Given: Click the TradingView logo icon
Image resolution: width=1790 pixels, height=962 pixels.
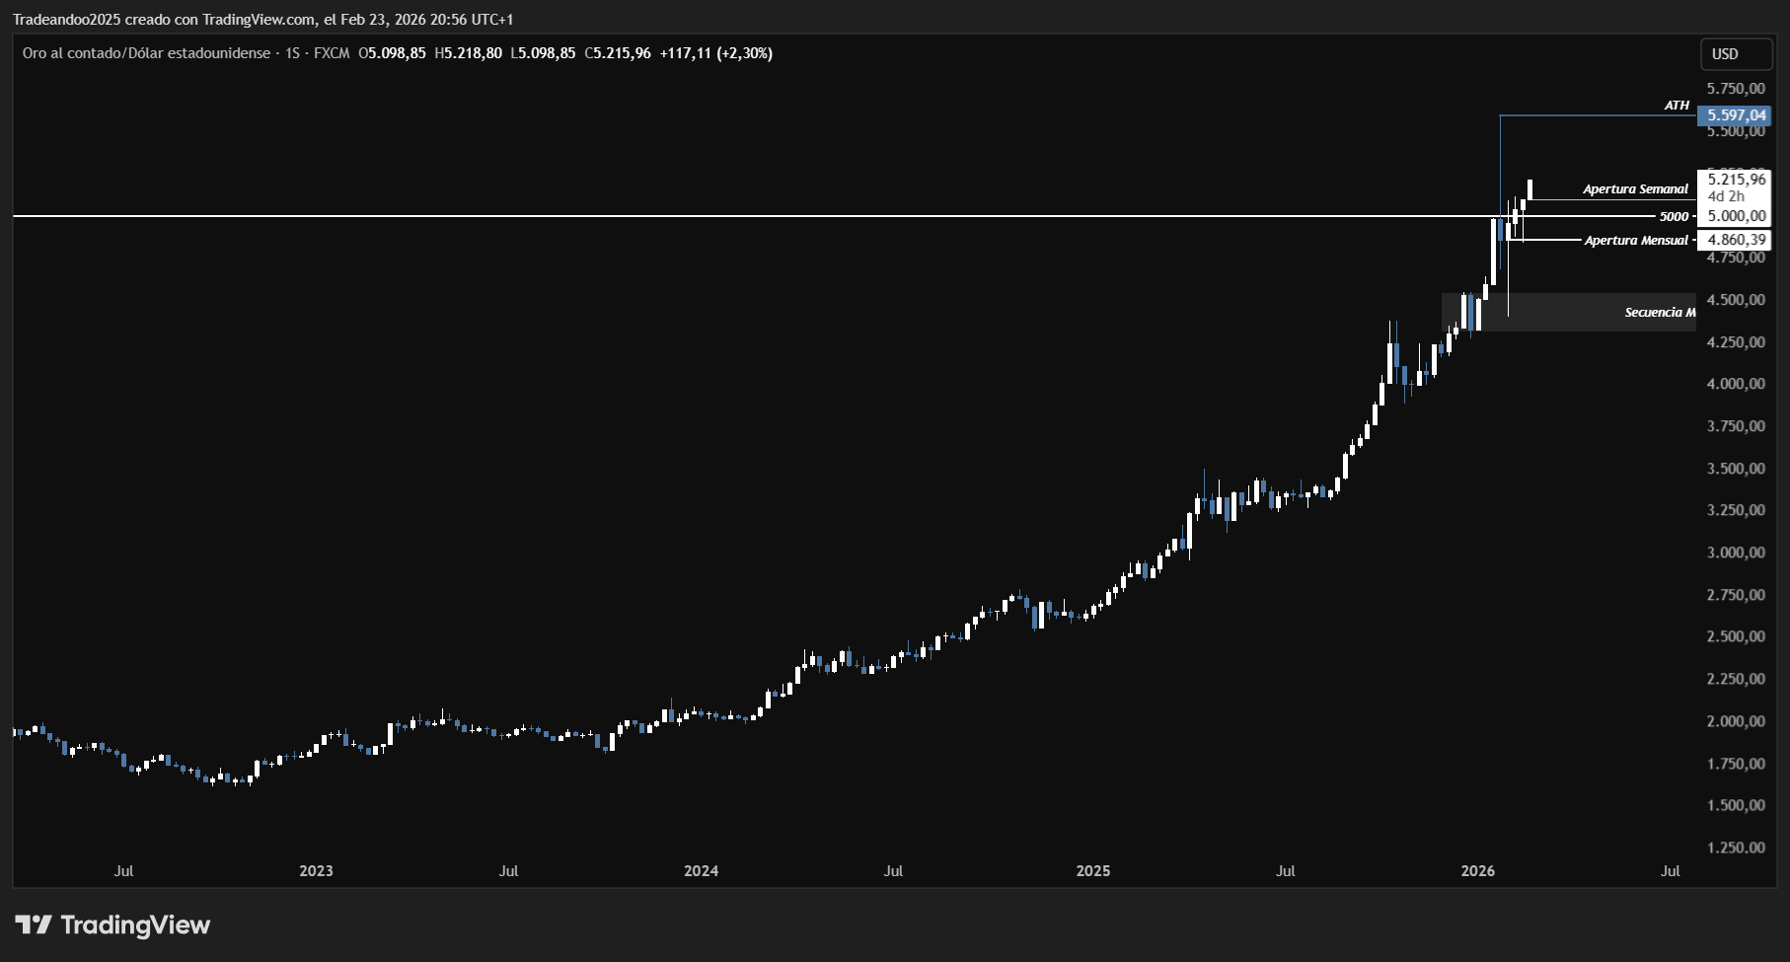Looking at the screenshot, I should click(x=34, y=925).
